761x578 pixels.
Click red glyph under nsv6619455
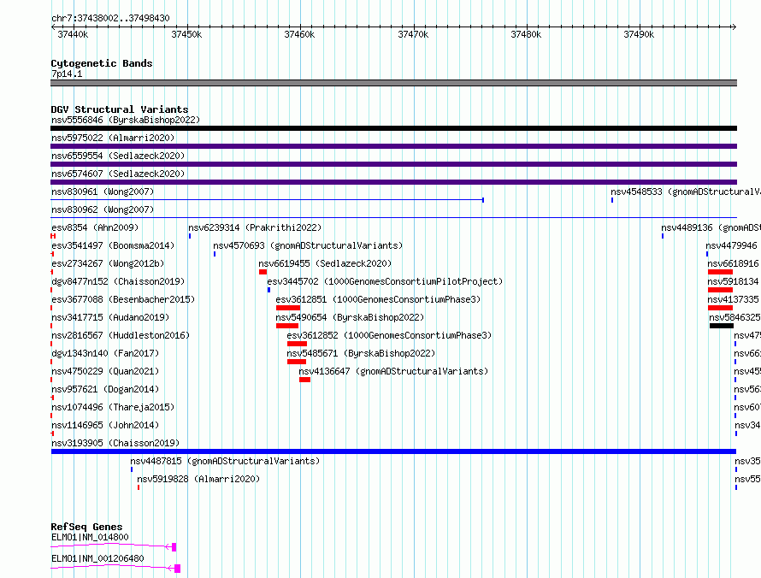(x=263, y=272)
